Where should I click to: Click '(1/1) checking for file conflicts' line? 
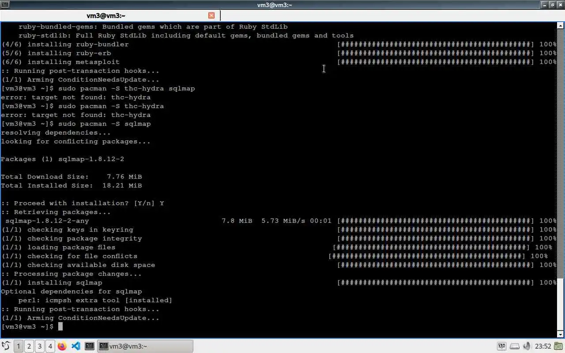click(69, 256)
